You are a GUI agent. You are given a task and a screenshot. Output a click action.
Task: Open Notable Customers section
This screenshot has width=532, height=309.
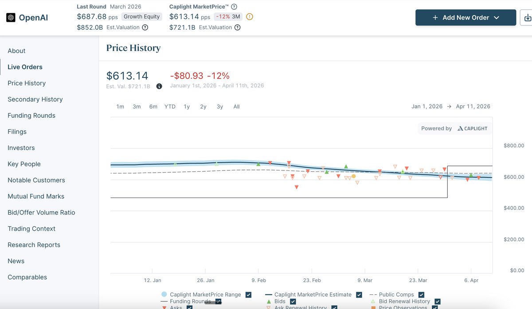pyautogui.click(x=36, y=180)
